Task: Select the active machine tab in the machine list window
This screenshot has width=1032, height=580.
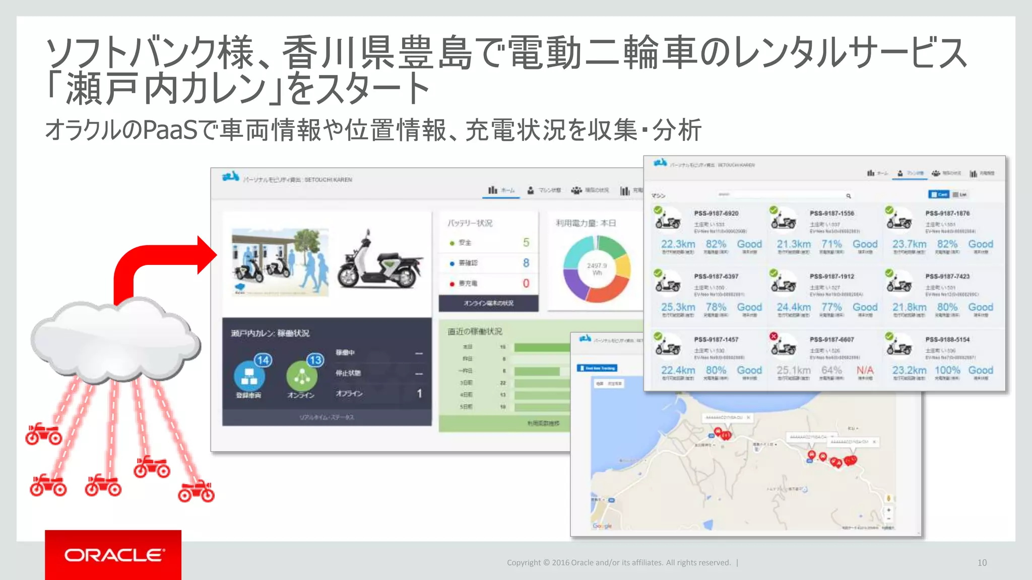Action: click(910, 173)
